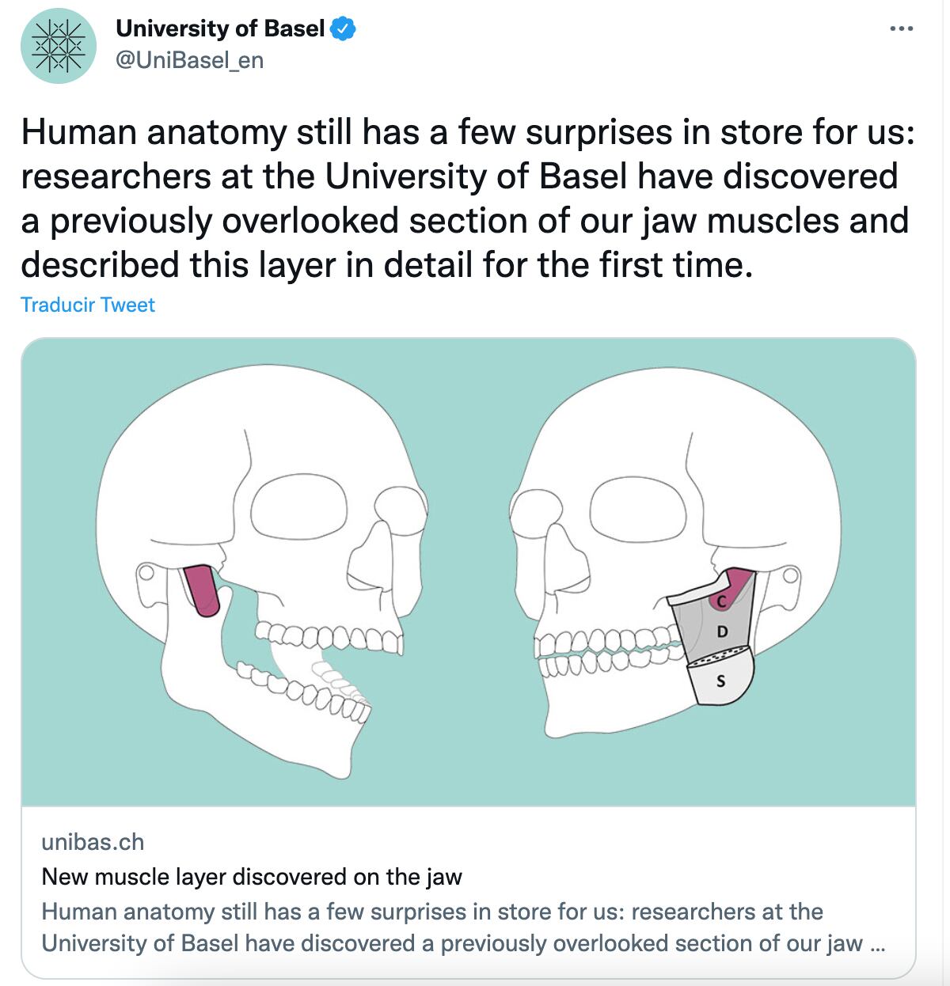
Task: Open the "New muscle layer discovered" card title
Action: tap(252, 877)
